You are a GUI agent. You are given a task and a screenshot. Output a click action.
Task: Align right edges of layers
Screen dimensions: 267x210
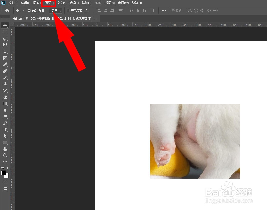pyautogui.click(x=112, y=11)
